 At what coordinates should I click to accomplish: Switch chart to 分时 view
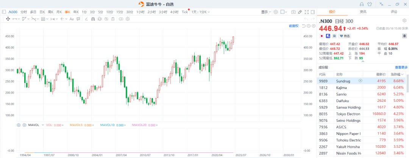coord(23,12)
